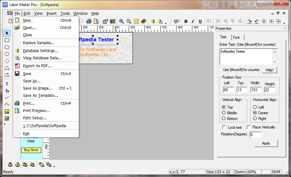Screen dimensions: 291x177
Task: Click the Width input field
Action: pyautogui.click(x=256, y=90)
